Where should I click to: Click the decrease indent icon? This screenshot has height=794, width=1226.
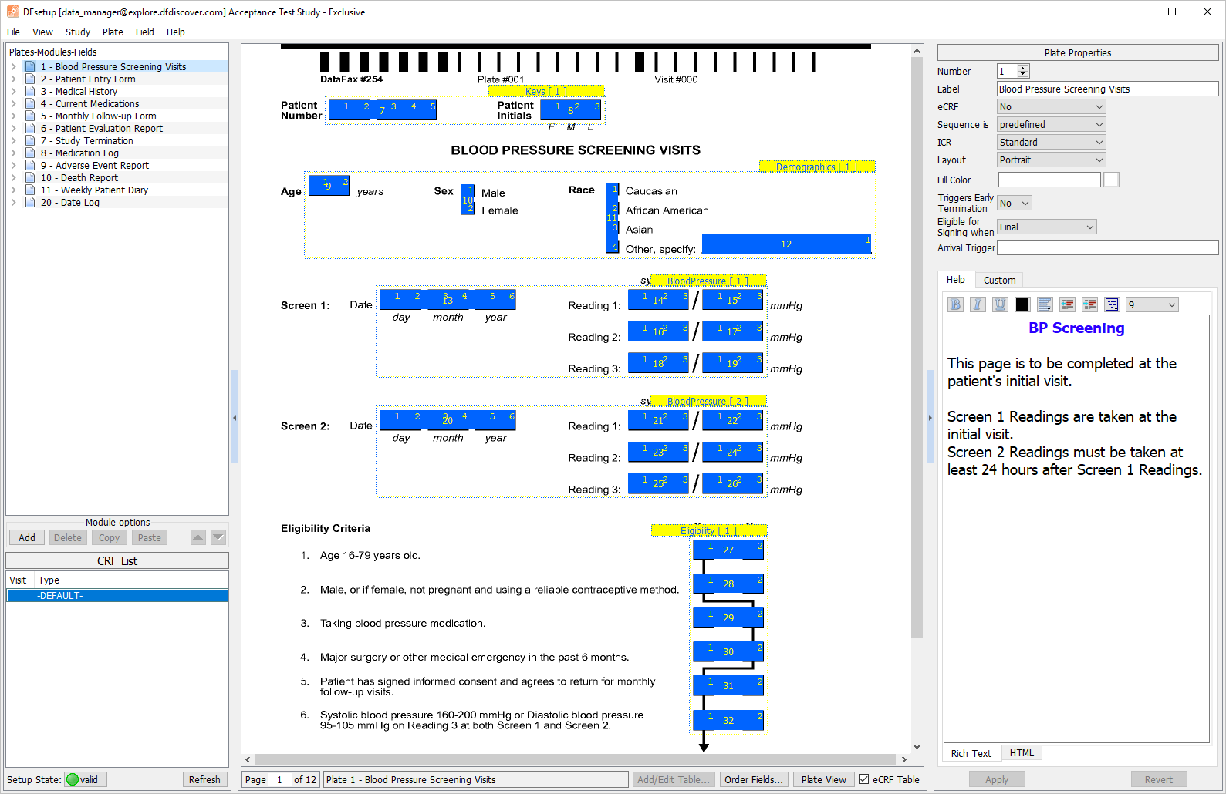pos(1067,304)
